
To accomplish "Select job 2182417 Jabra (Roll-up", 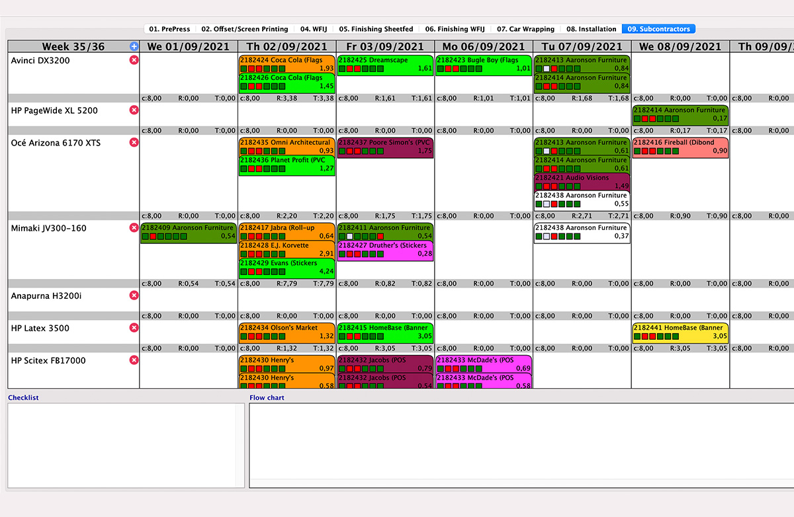I will [x=287, y=232].
